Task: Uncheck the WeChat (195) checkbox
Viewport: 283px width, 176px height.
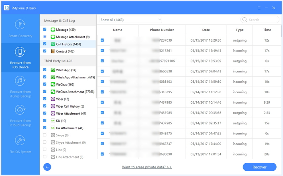Action: 45,84
